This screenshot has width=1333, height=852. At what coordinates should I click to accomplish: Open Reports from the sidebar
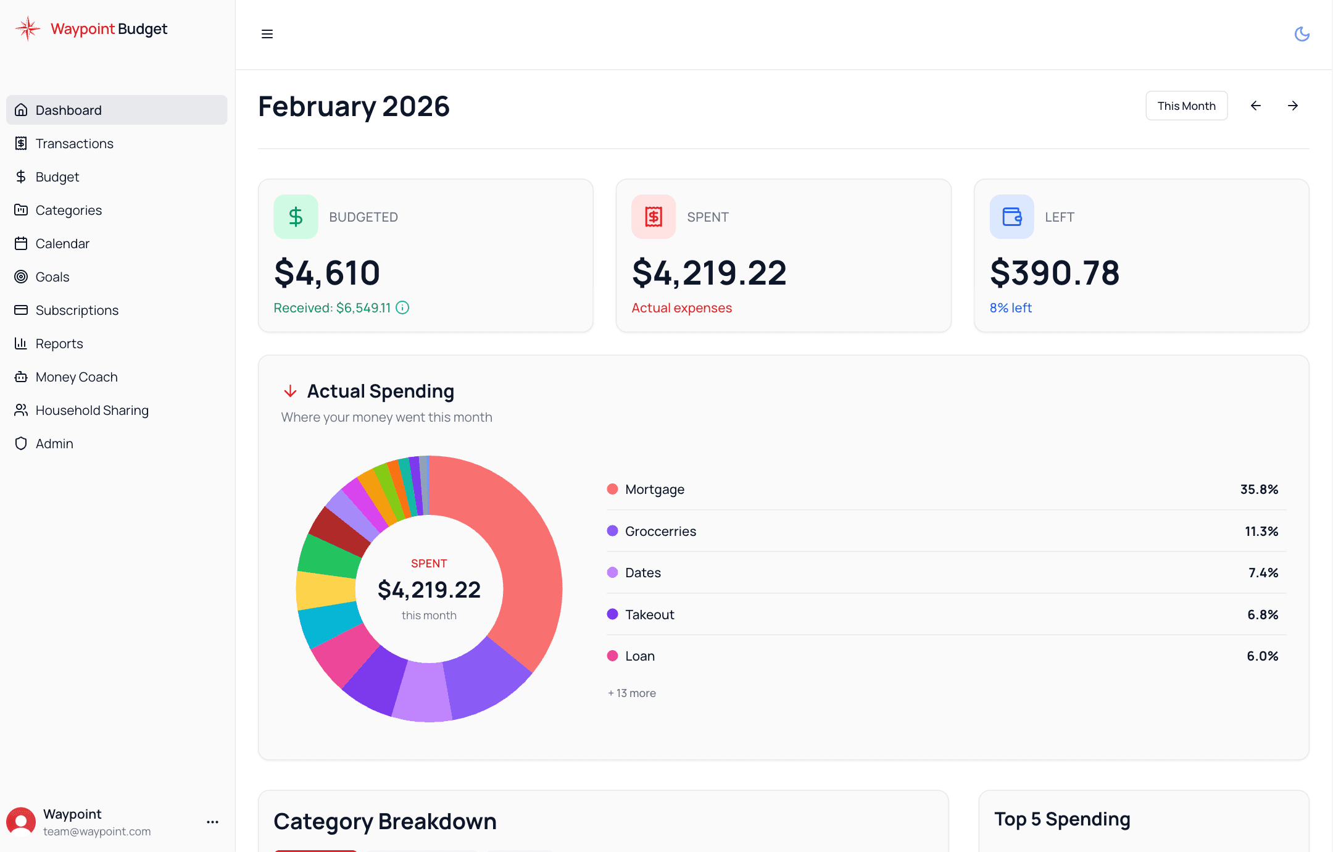click(59, 343)
